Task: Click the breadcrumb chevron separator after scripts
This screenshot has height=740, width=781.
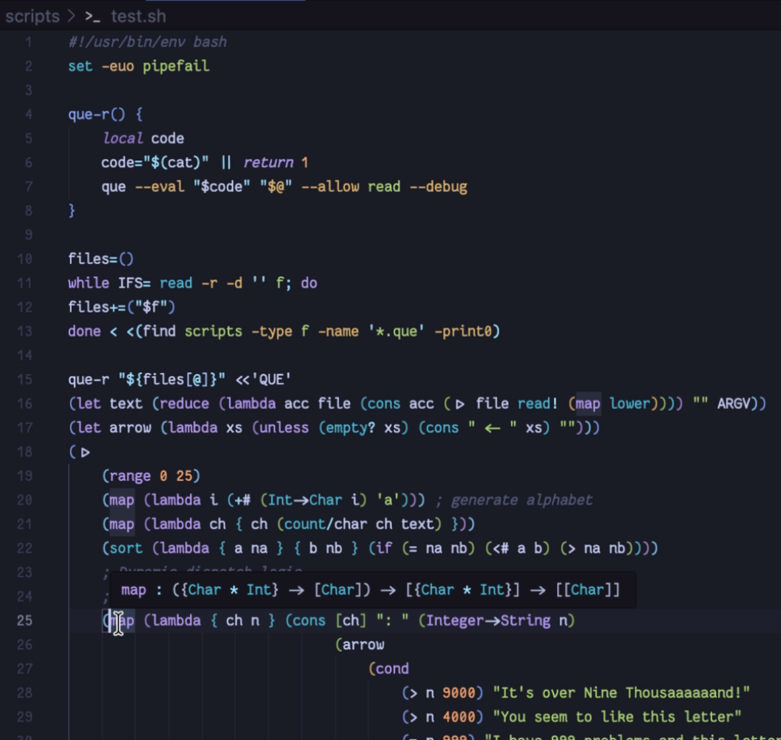Action: [71, 17]
